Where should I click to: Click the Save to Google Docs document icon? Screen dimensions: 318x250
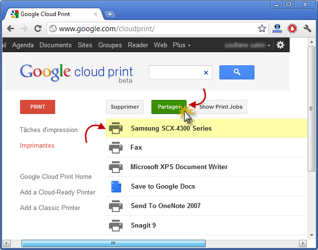(116, 187)
